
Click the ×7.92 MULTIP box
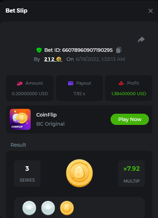[x=131, y=174]
